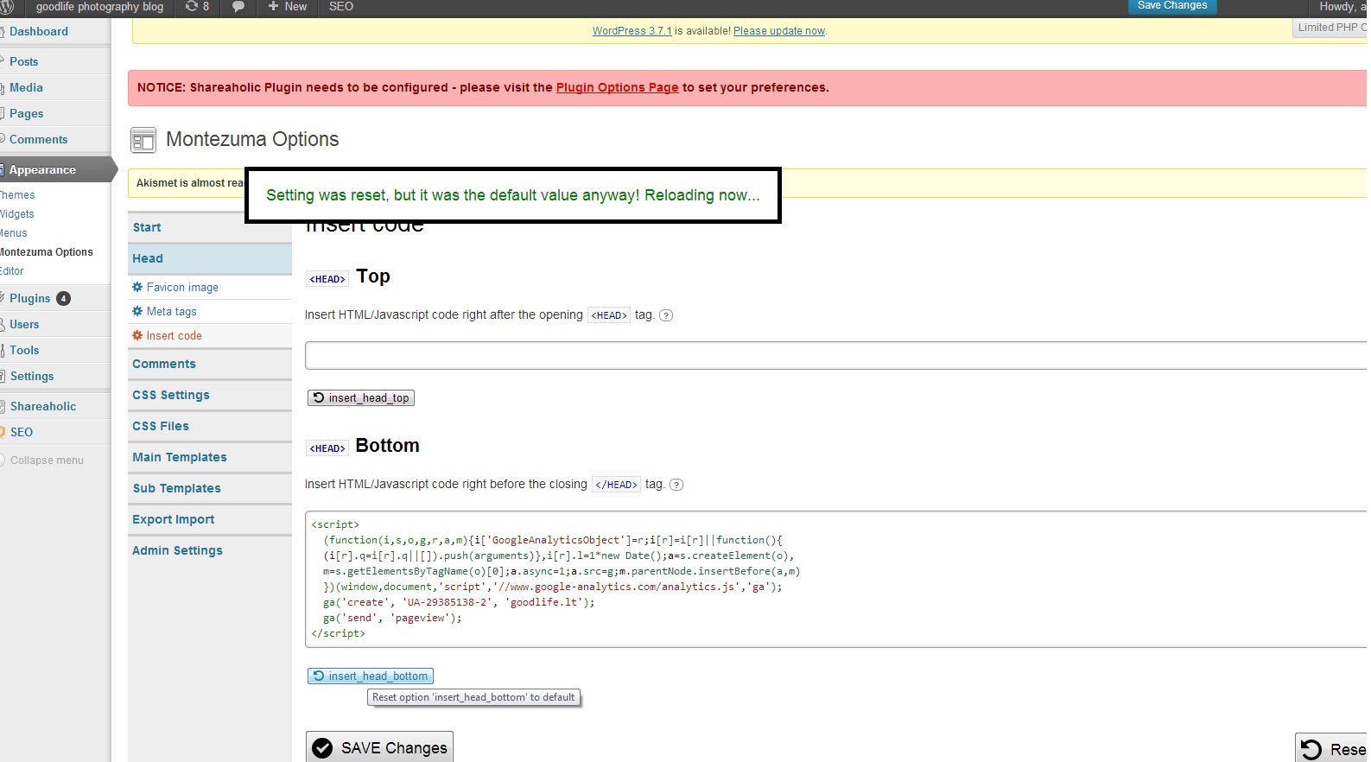Expand the Sub Templates section
The width and height of the screenshot is (1371, 762).
pyautogui.click(x=210, y=488)
